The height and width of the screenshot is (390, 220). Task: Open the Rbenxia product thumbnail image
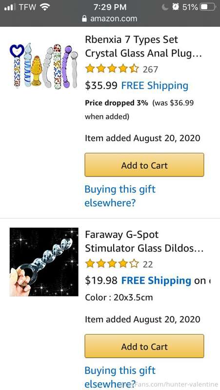[x=44, y=66]
